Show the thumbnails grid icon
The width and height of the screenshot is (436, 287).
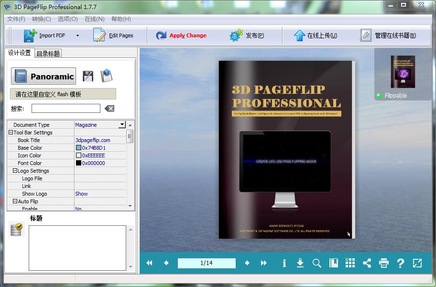(350, 263)
